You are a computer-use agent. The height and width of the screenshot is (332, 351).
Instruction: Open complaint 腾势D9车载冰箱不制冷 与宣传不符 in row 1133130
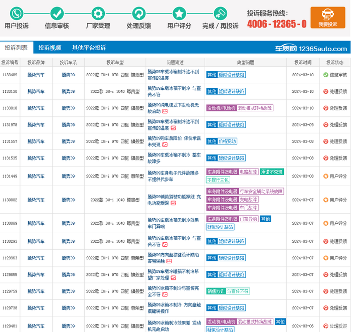pyautogui.click(x=173, y=91)
